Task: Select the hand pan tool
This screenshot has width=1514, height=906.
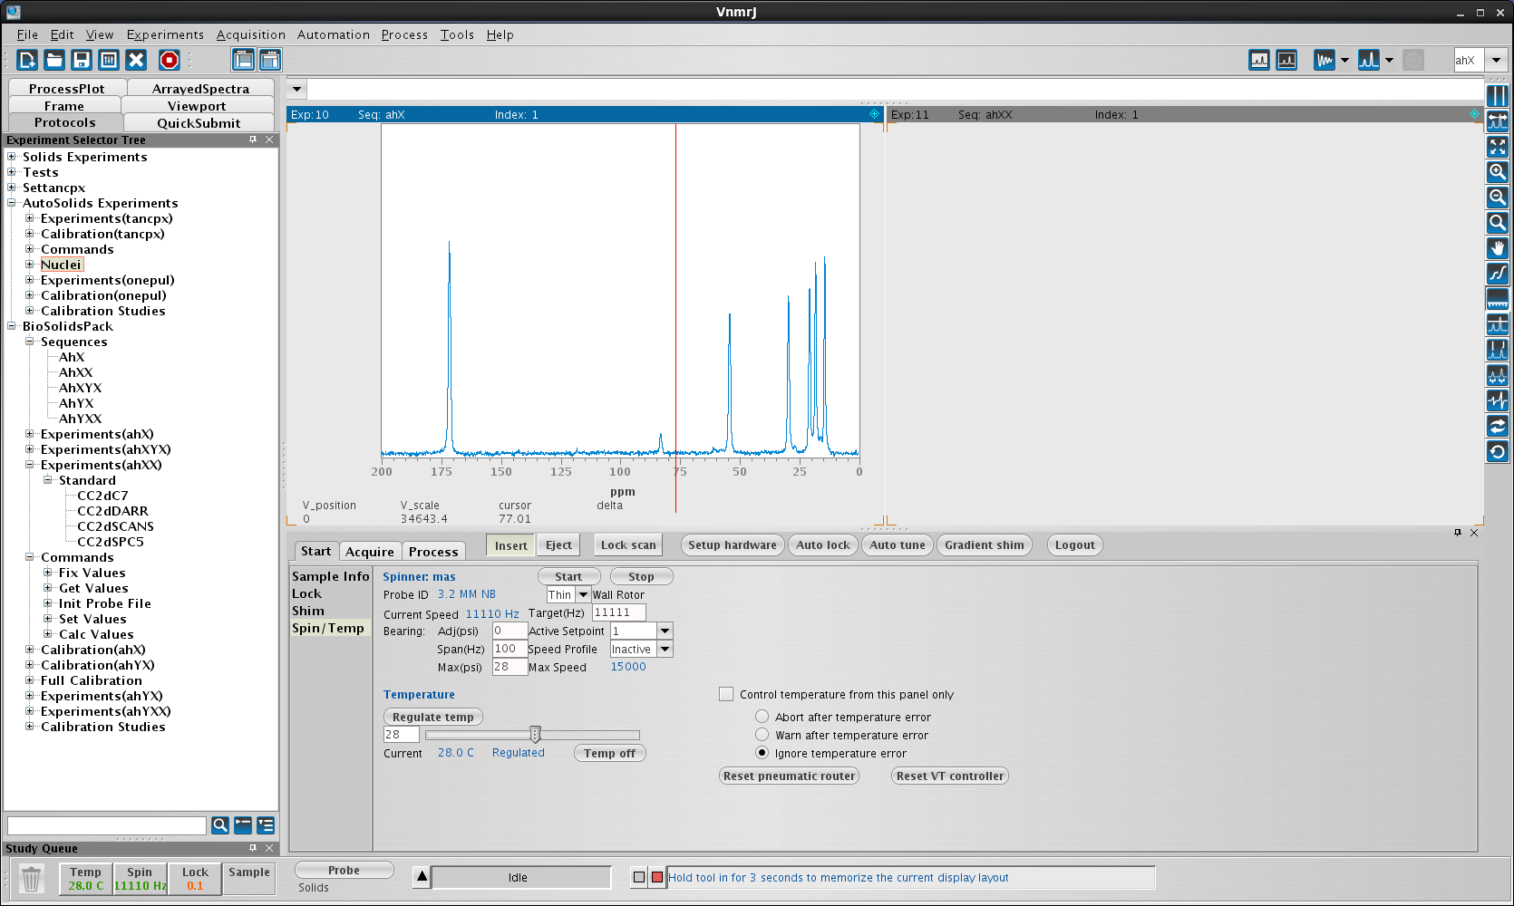Action: pyautogui.click(x=1498, y=248)
